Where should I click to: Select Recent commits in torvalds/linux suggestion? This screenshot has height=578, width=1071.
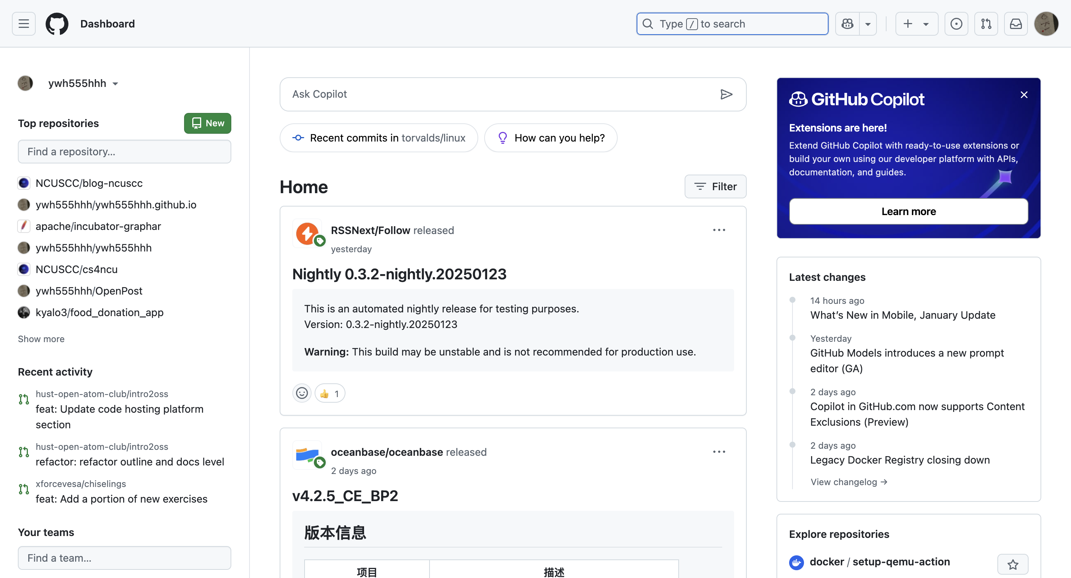click(379, 138)
